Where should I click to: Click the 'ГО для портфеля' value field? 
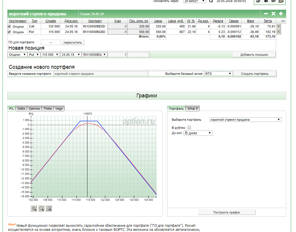click(x=50, y=42)
